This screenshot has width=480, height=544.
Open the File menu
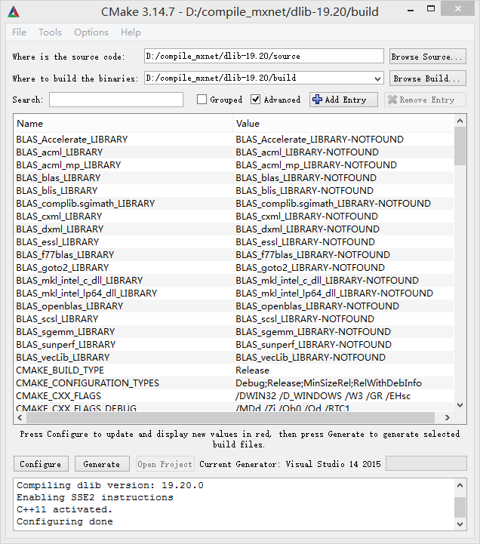(19, 32)
